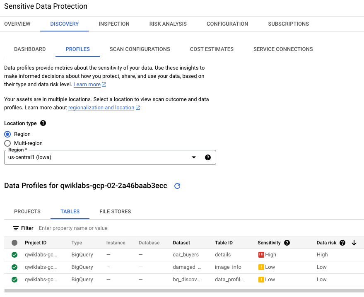Select the Region radio button

pyautogui.click(x=7, y=134)
